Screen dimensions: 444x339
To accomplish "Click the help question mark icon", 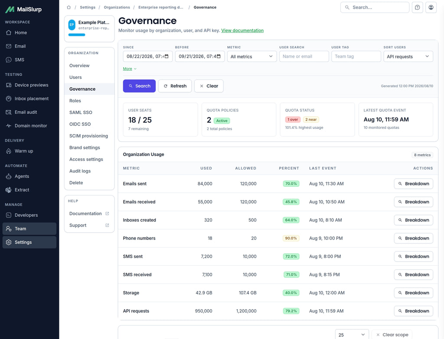I will 418,7.
